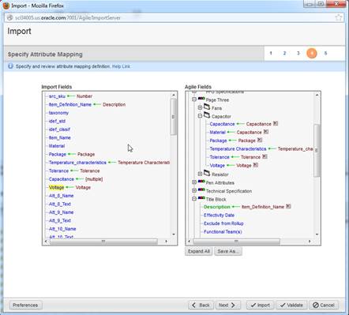Click the browser address bar

(x=174, y=18)
